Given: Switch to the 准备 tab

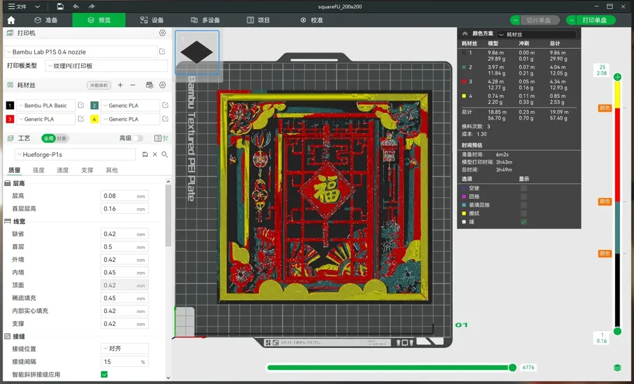Looking at the screenshot, I should (46, 20).
